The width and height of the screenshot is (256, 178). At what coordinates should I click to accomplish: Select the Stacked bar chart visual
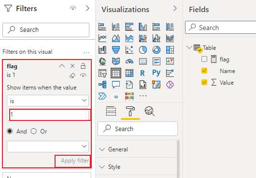pos(102,27)
